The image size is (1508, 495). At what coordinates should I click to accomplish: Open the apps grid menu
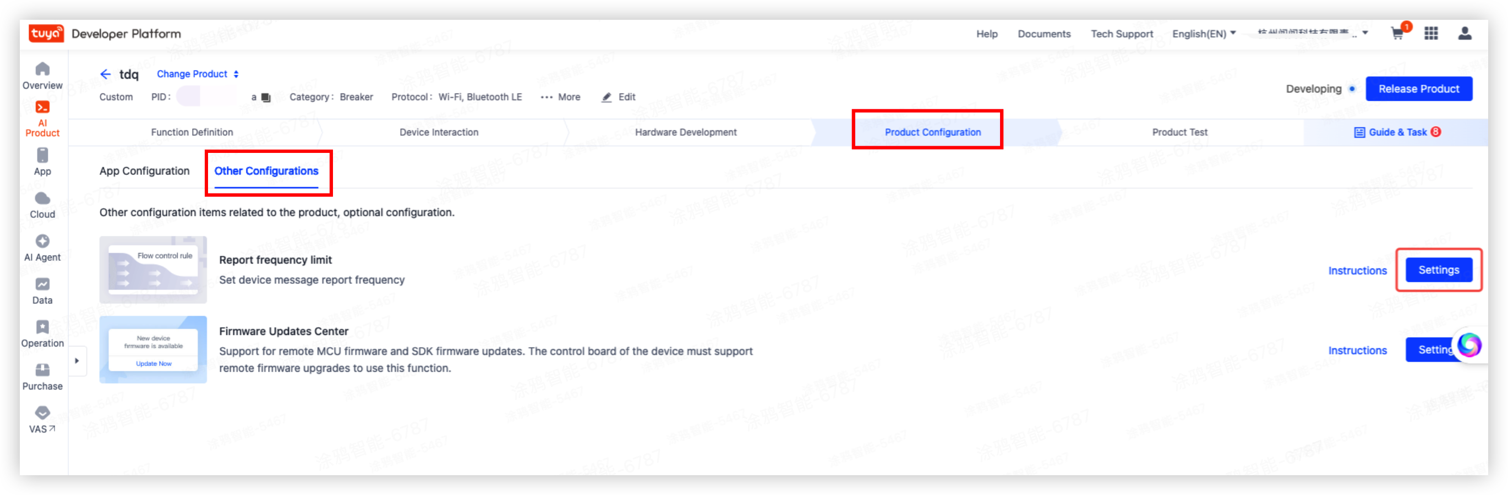tap(1431, 34)
